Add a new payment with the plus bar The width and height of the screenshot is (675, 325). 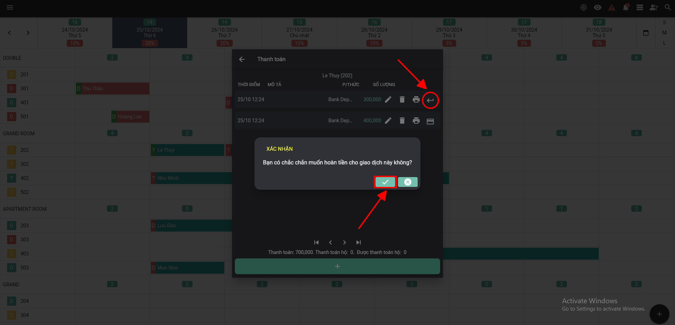click(x=337, y=266)
